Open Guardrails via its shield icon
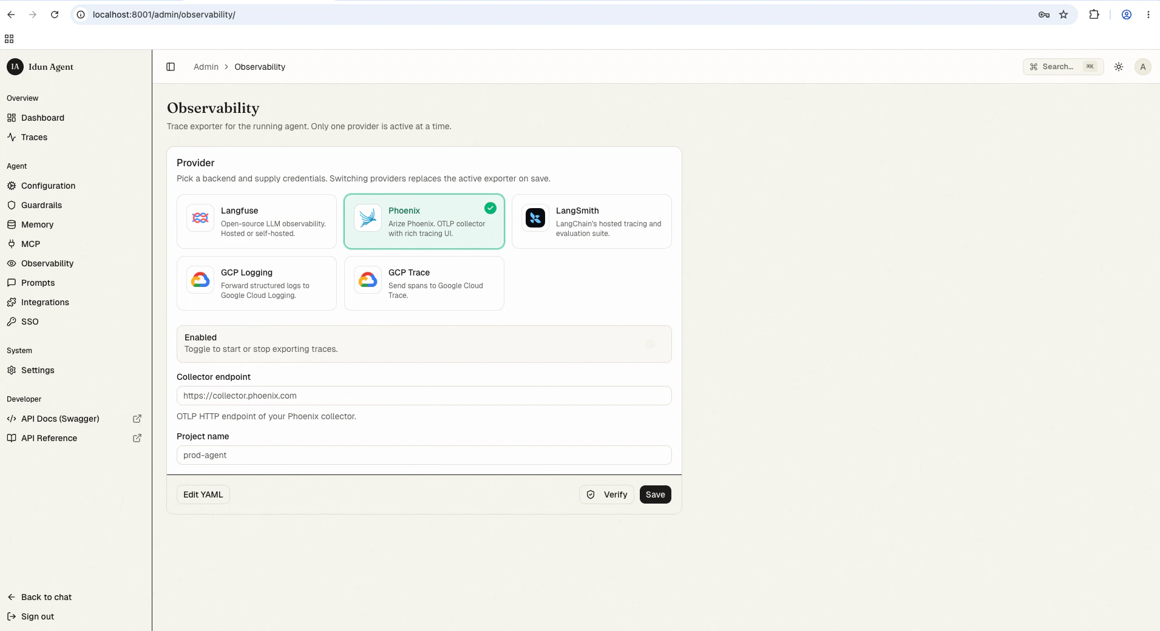1160x631 pixels. [x=12, y=205]
